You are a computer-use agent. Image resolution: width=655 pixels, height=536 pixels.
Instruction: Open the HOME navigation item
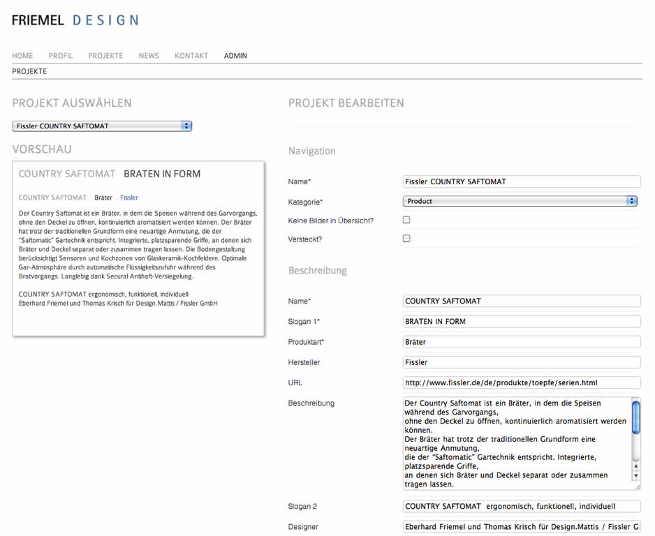pos(22,56)
